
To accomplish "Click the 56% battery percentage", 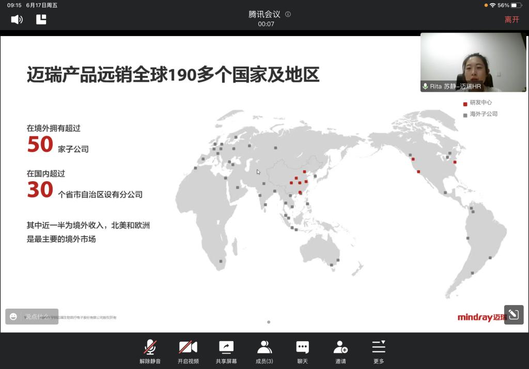I will point(503,5).
